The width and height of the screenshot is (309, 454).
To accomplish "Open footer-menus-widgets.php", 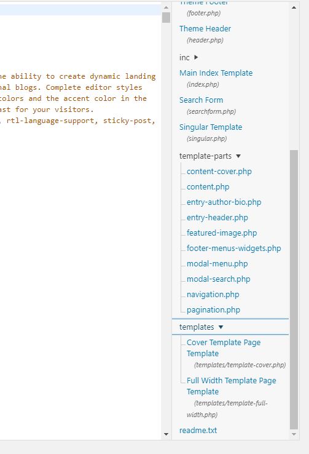I will (234, 248).
